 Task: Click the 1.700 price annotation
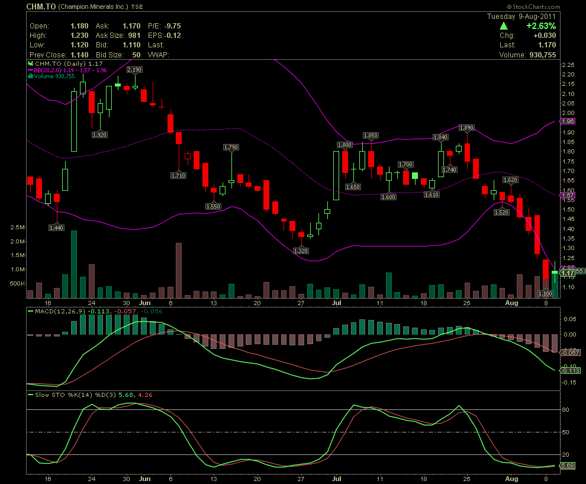click(x=405, y=165)
